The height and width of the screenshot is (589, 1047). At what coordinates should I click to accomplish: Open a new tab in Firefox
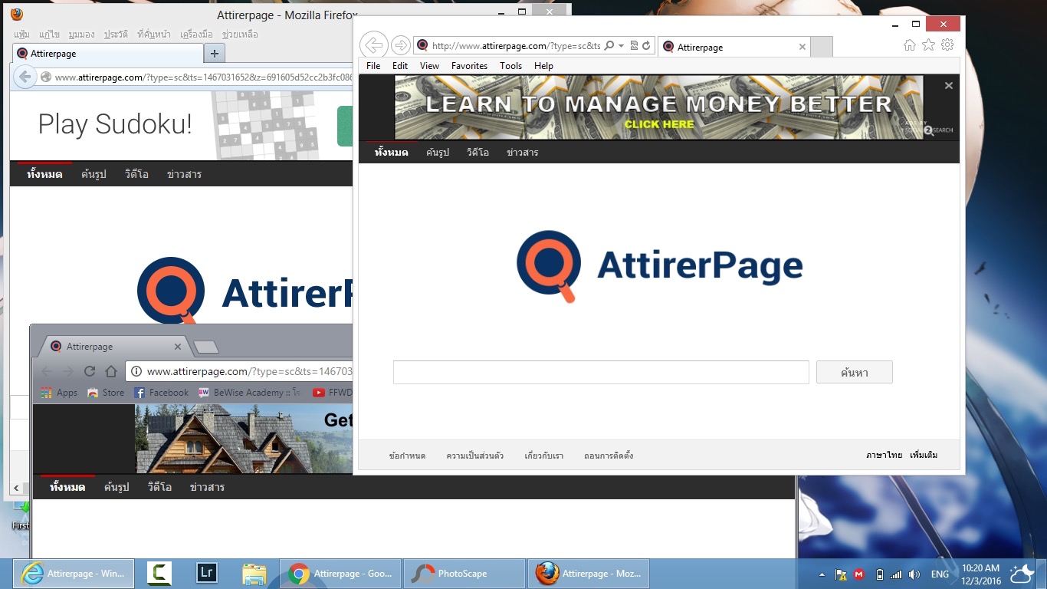point(215,53)
